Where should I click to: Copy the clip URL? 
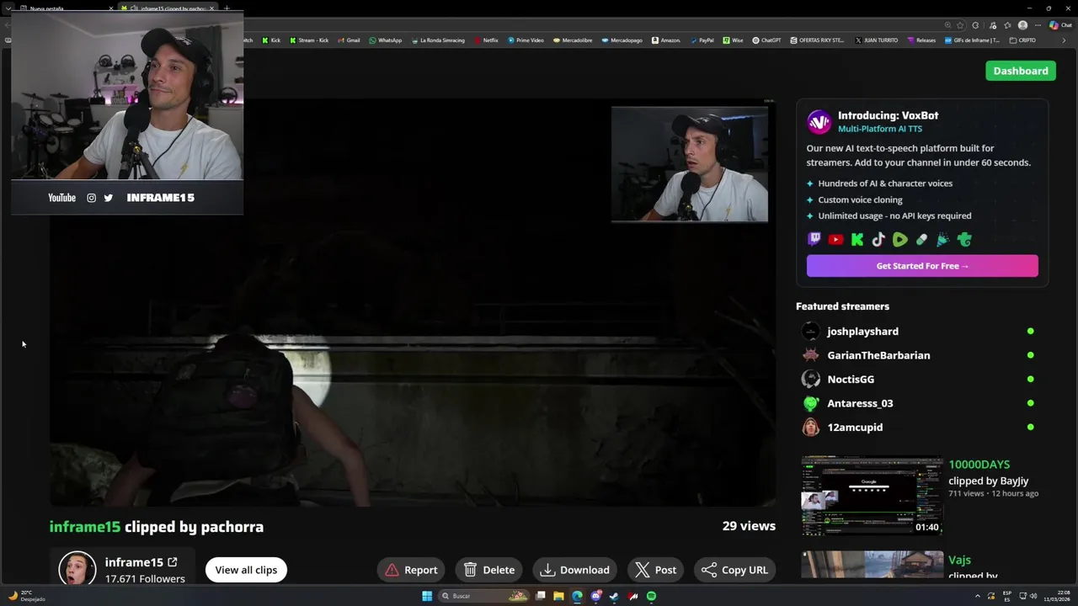tap(734, 570)
